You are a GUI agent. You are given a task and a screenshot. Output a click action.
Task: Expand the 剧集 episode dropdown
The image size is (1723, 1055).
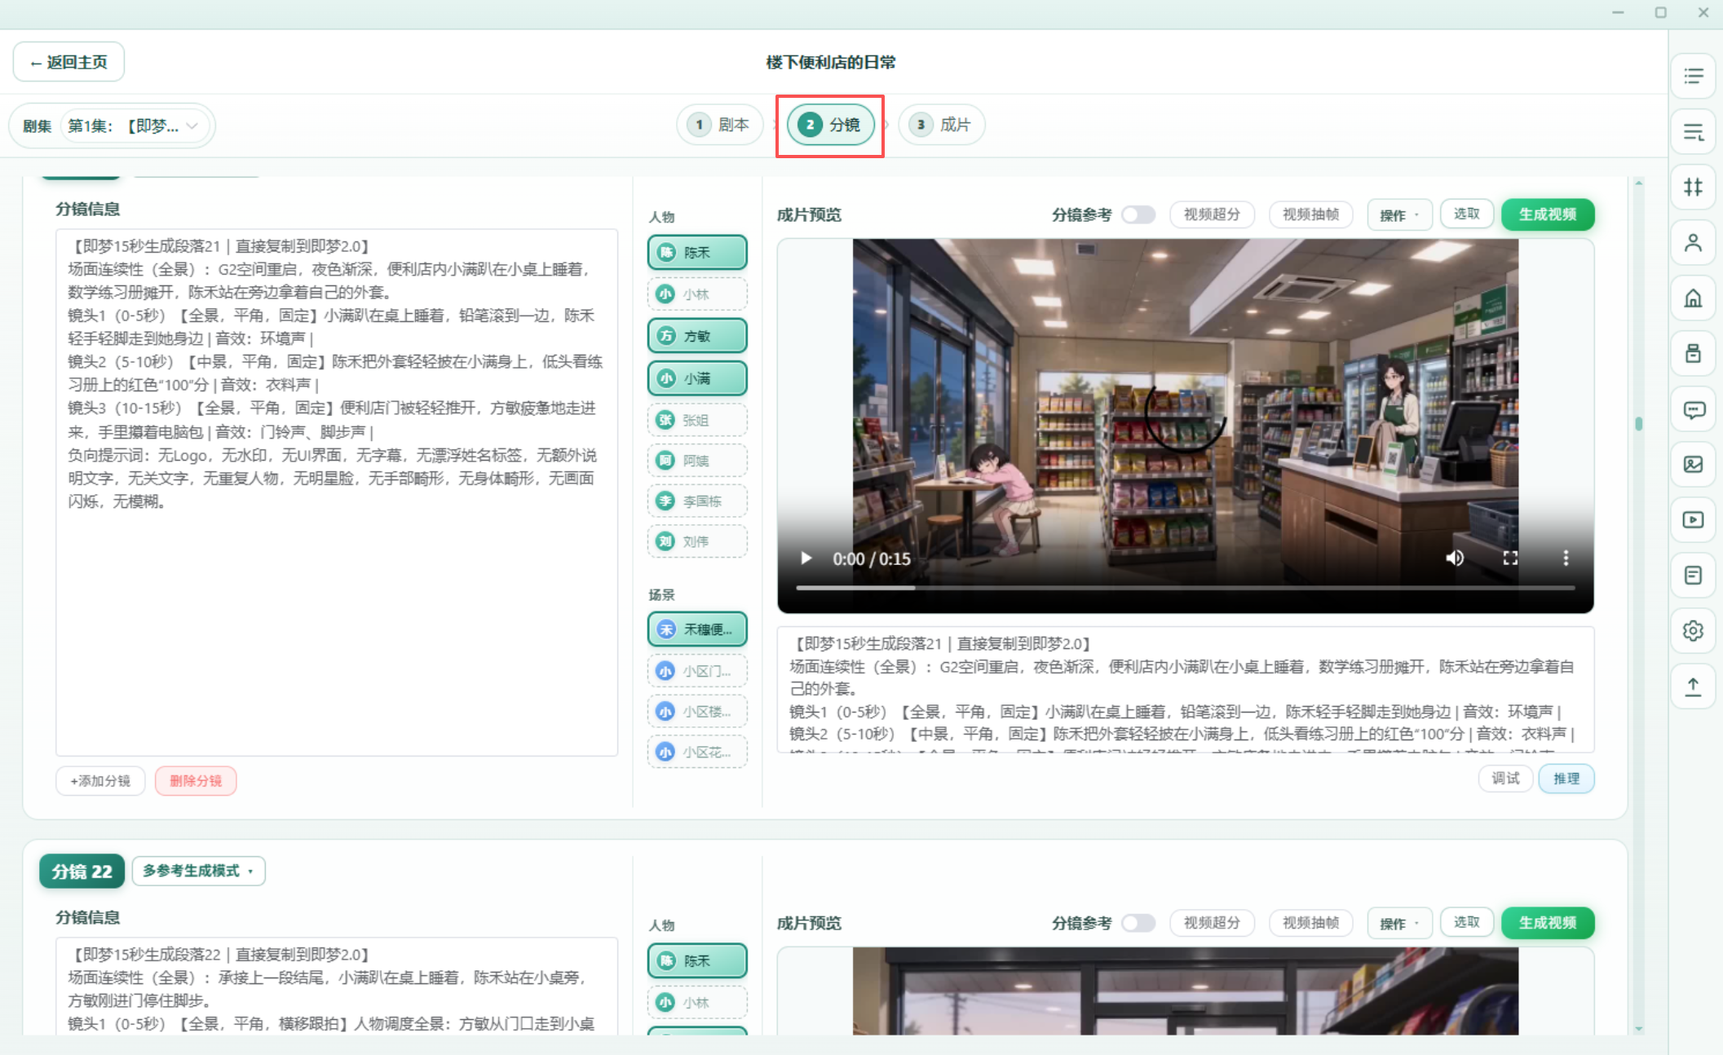[x=135, y=126]
